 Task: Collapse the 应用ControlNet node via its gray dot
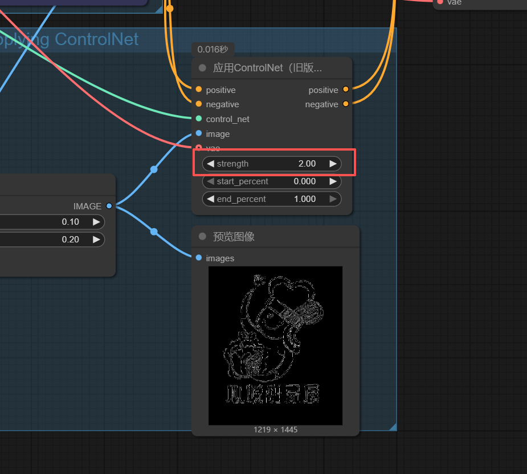click(x=202, y=68)
